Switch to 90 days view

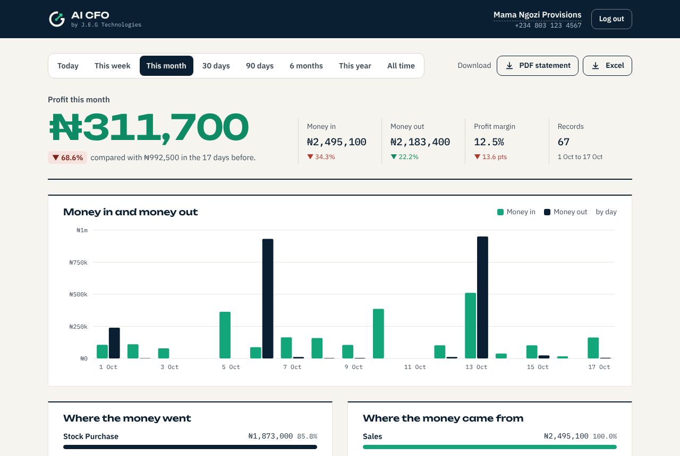point(260,66)
